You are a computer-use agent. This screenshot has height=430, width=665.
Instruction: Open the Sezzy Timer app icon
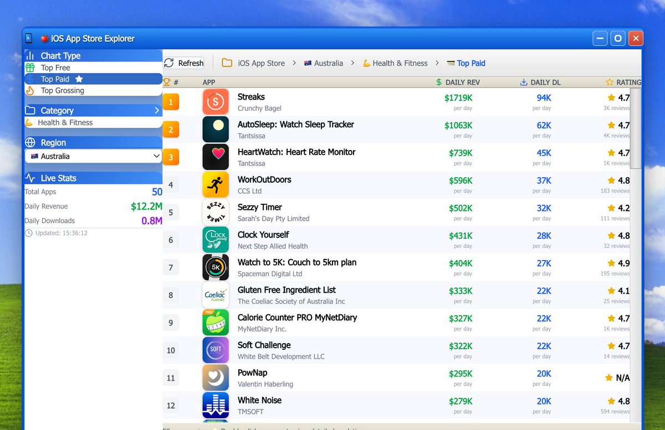(x=216, y=213)
